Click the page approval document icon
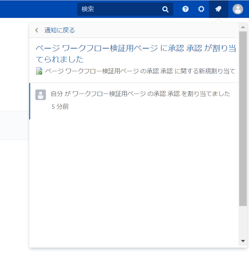249x267 pixels. coord(39,71)
